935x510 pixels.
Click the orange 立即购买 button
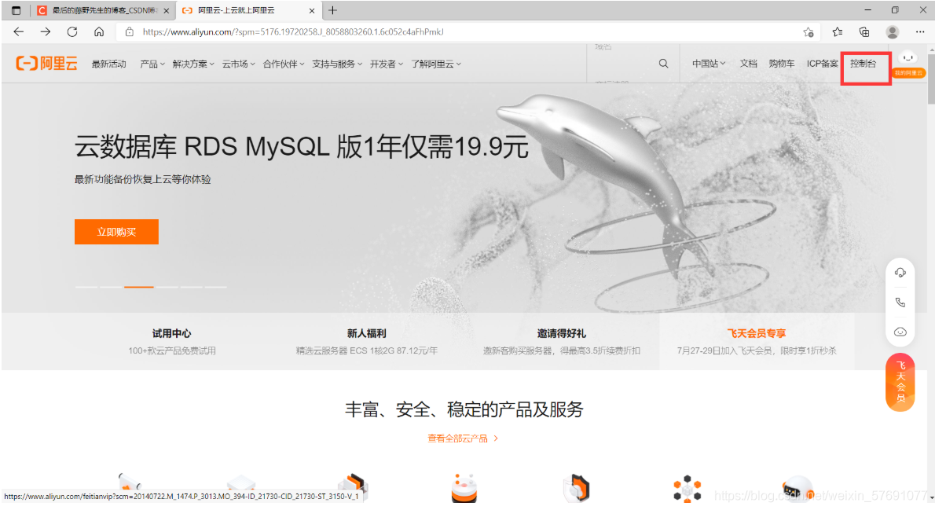[x=116, y=232]
